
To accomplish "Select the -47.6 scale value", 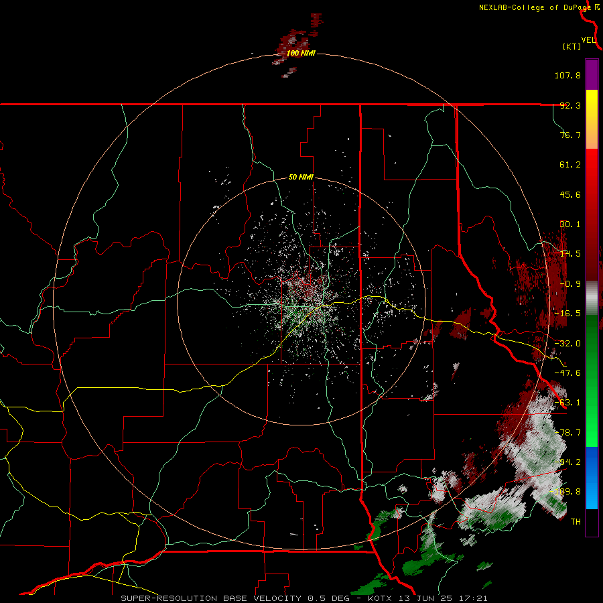I will (x=567, y=373).
